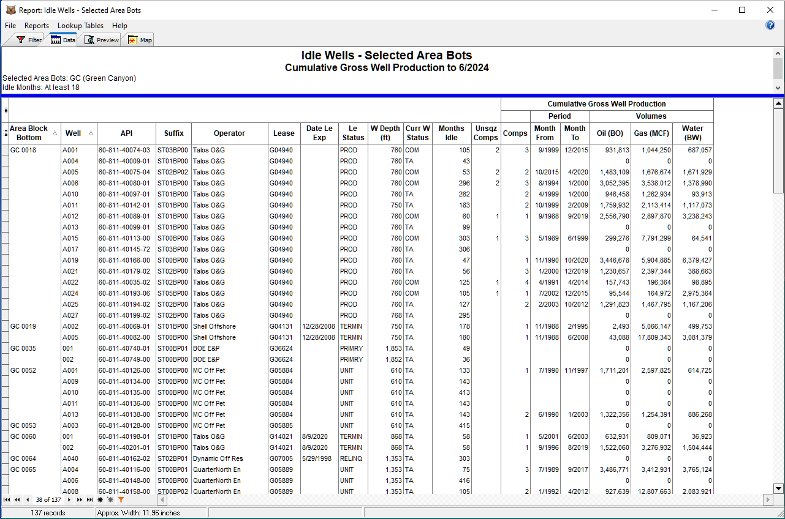Go to the next record
785x519 pixels.
click(x=69, y=500)
